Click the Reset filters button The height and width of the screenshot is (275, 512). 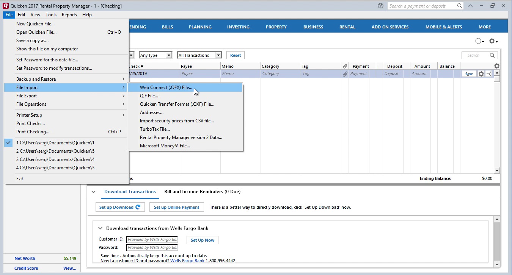click(x=236, y=55)
